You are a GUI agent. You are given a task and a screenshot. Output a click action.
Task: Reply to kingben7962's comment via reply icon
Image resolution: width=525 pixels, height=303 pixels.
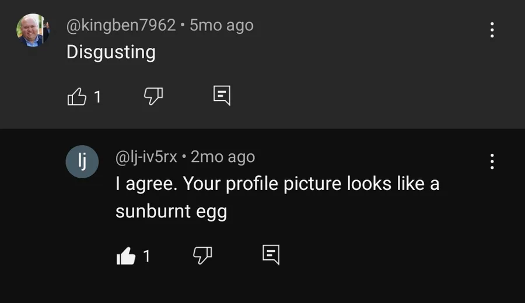click(x=222, y=96)
